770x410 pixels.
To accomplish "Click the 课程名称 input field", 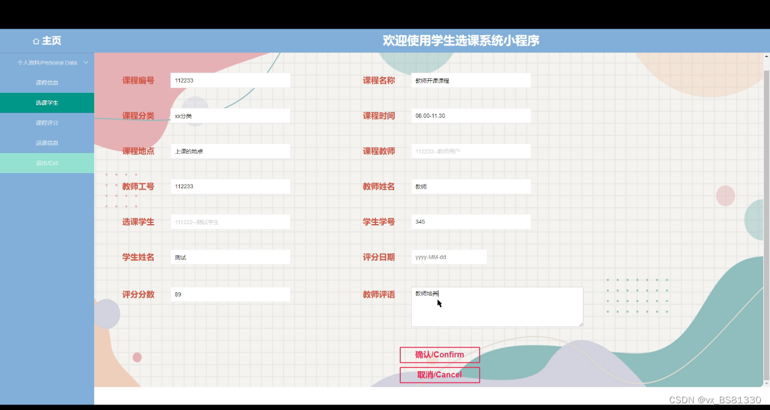I will tap(471, 80).
